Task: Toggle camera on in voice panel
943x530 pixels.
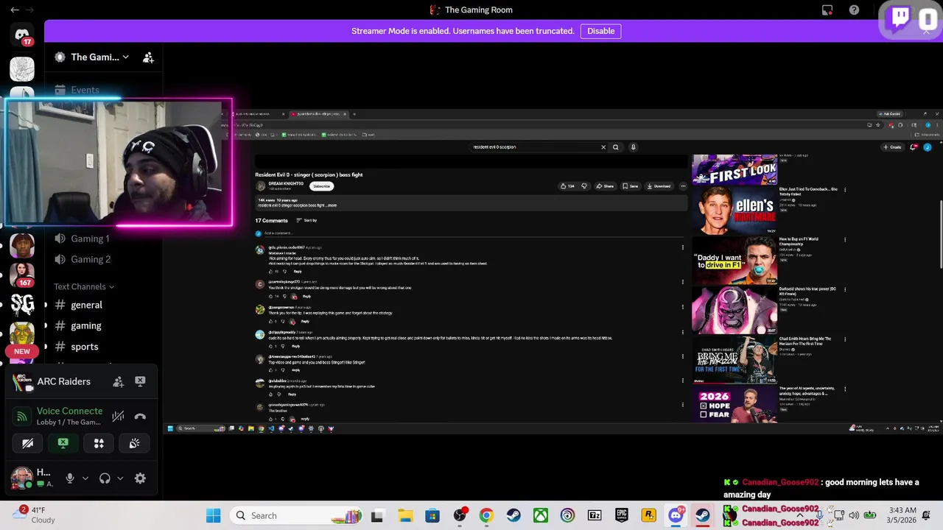Action: coord(27,443)
